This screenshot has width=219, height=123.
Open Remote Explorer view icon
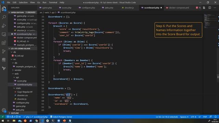pyautogui.click(x=4, y=34)
